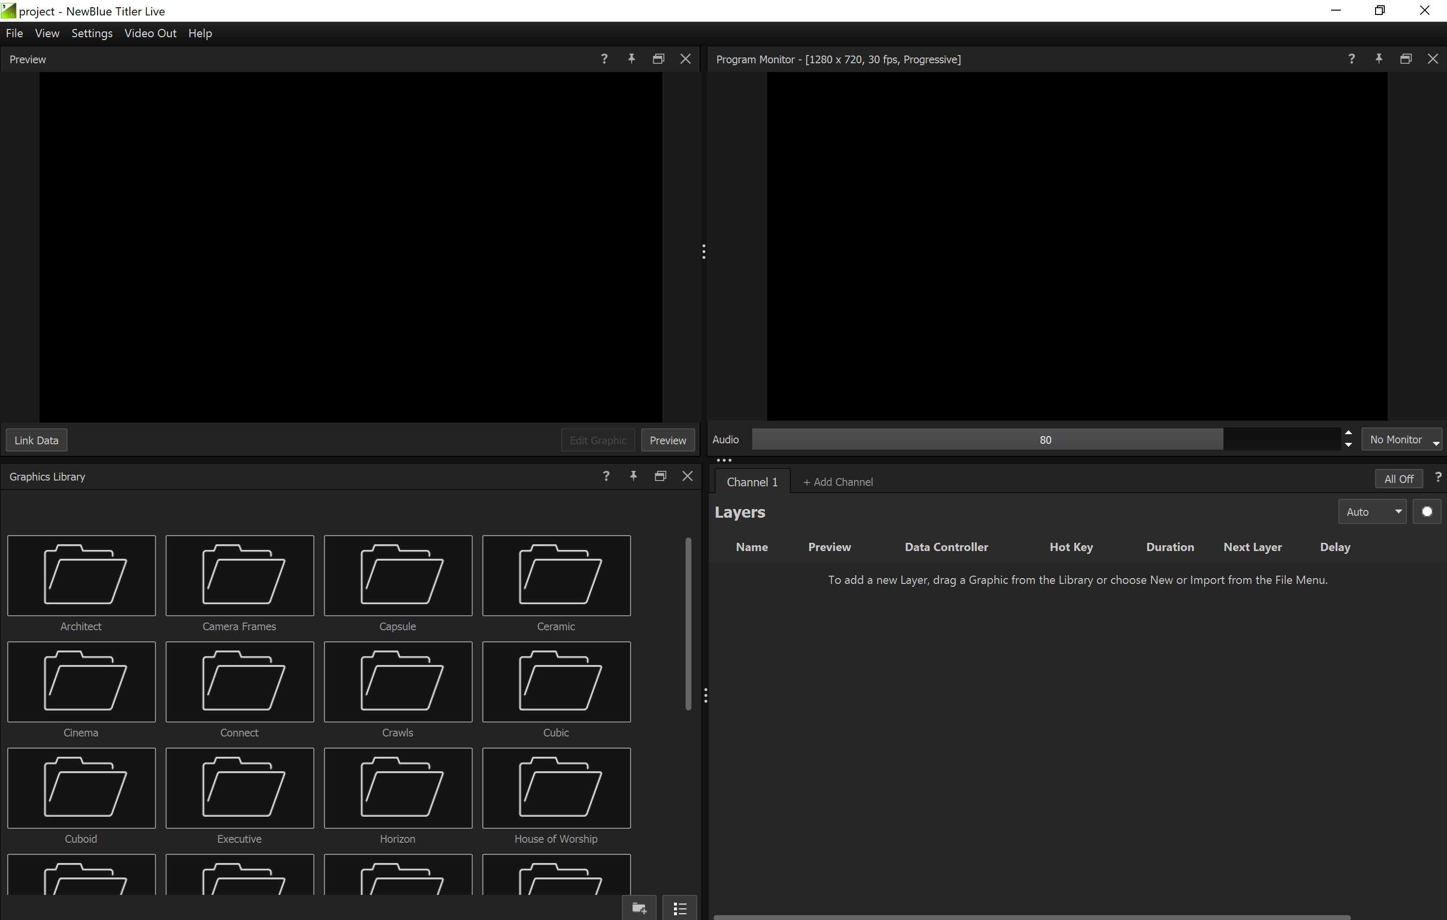
Task: Open the Auto mode dropdown in Layers
Action: pyautogui.click(x=1372, y=511)
